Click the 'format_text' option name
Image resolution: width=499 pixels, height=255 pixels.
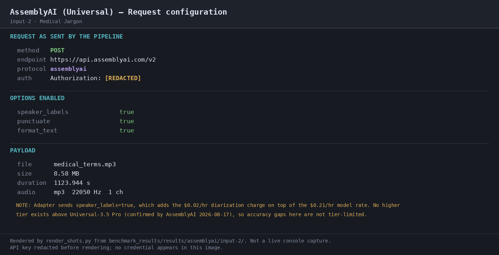tap(37, 131)
